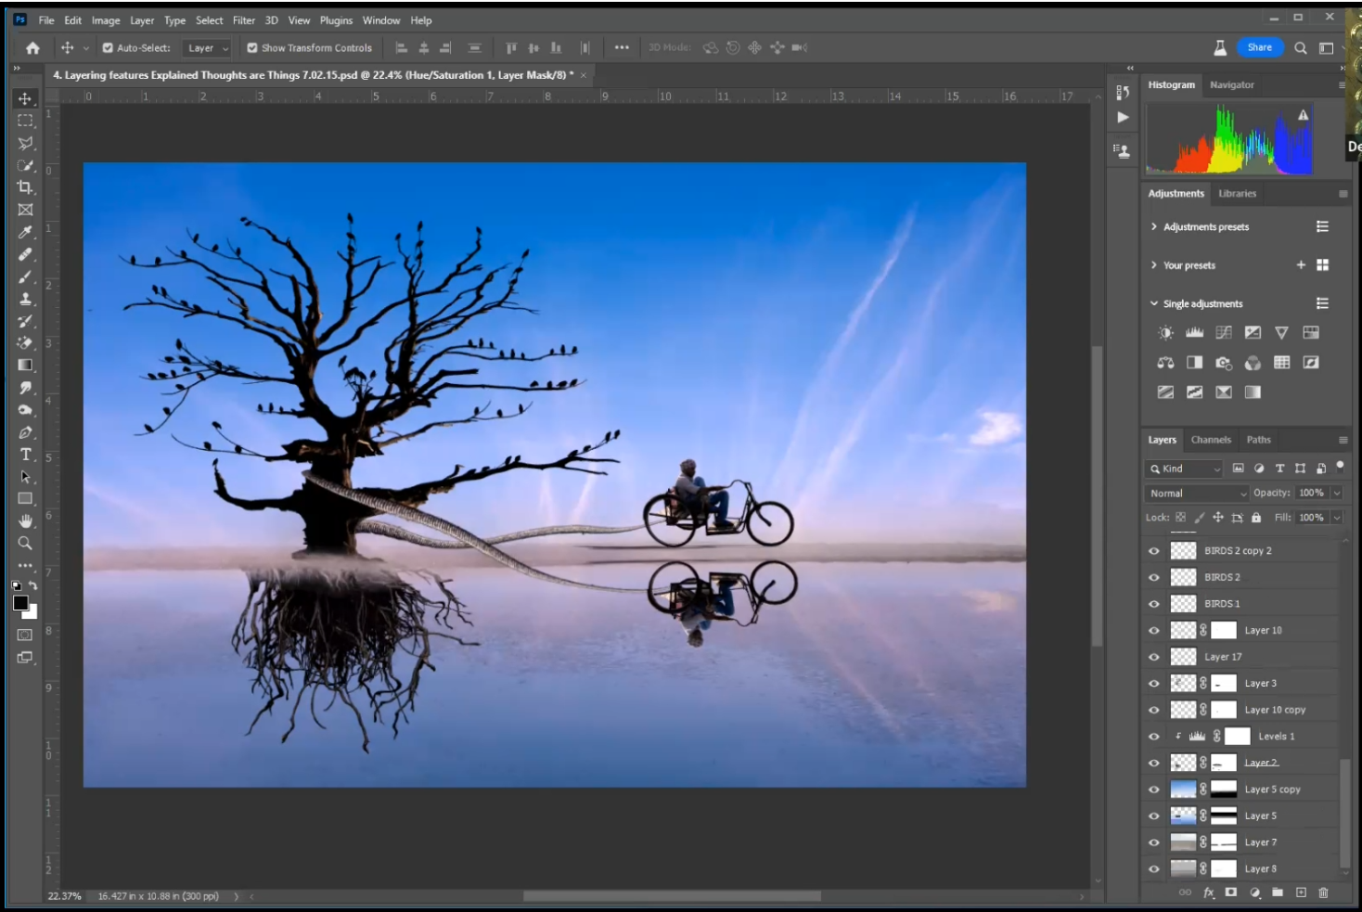Click the foreground color swatch
The image size is (1362, 912).
point(20,603)
